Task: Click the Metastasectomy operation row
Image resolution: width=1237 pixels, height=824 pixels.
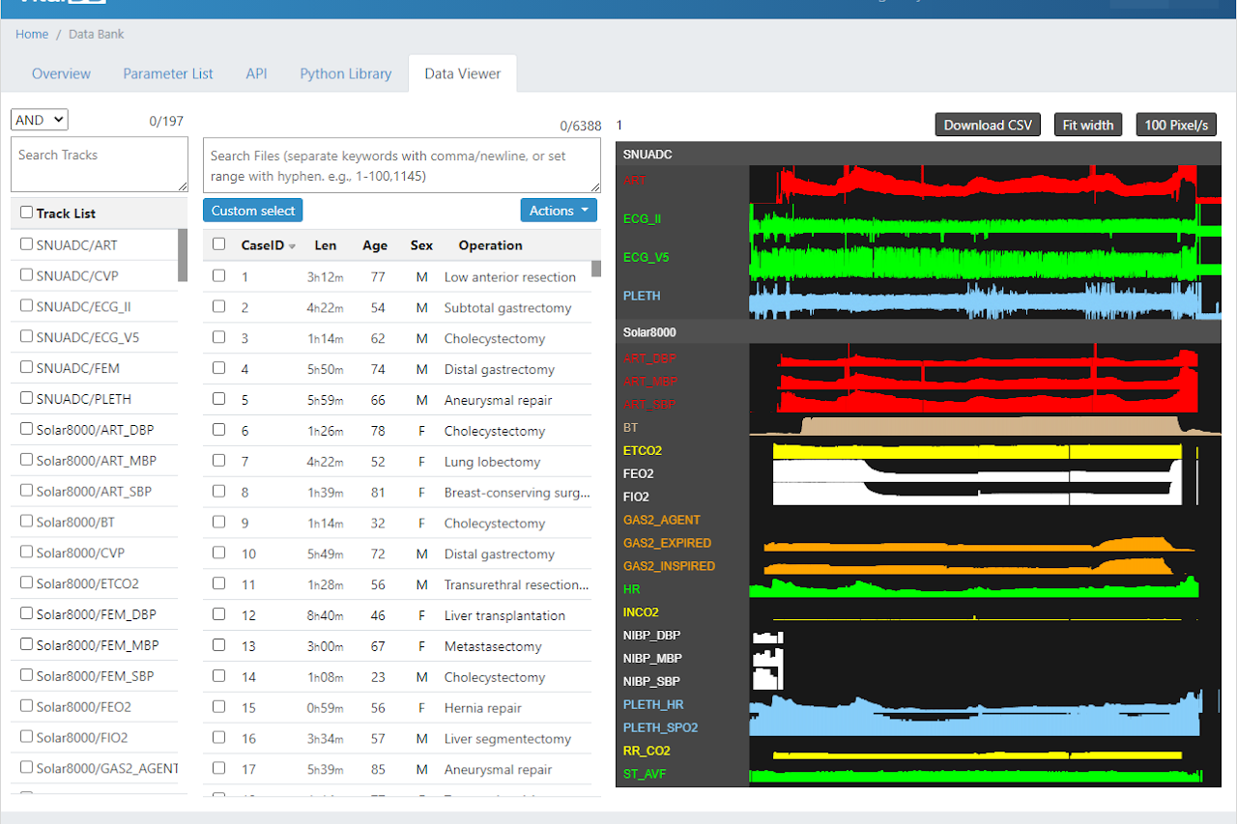Action: coord(397,646)
